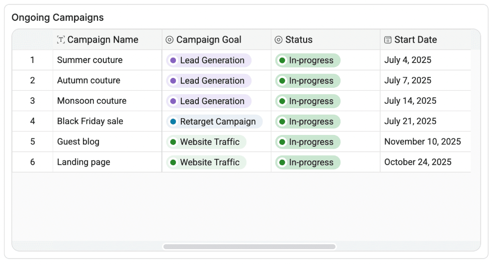Image resolution: width=493 pixels, height=265 pixels.
Task: Click the horizontal scrollbar under the table
Action: (x=249, y=247)
